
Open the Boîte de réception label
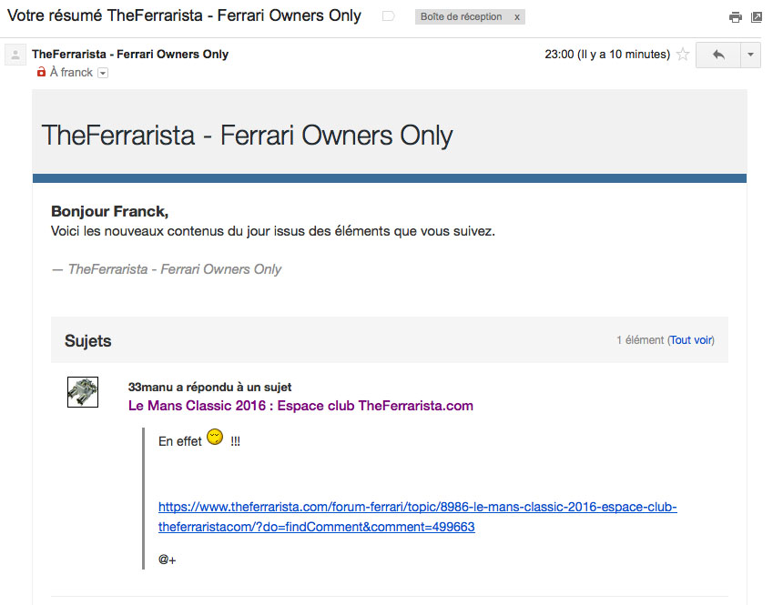click(461, 17)
